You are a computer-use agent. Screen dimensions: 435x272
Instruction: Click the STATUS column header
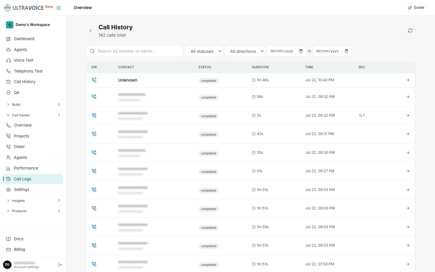coord(205,67)
